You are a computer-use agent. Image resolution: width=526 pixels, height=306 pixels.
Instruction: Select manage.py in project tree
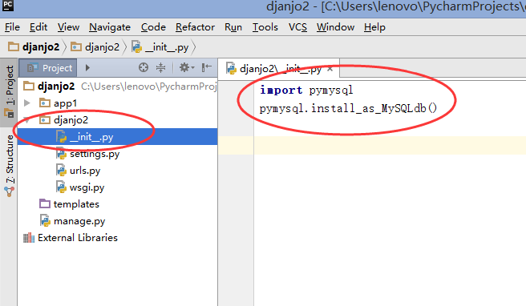tap(79, 221)
